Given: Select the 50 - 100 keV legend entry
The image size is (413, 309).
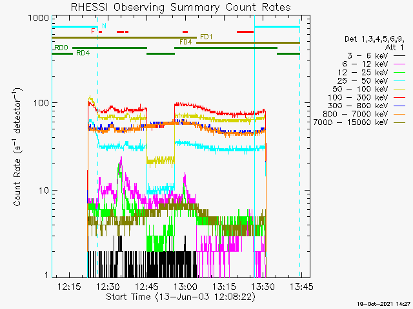Looking at the screenshot, I should pos(369,89).
